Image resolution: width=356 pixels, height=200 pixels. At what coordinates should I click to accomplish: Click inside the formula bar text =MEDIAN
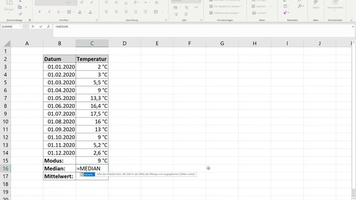click(62, 27)
